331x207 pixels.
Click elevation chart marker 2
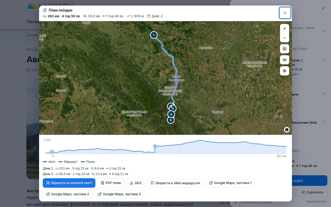(52, 152)
